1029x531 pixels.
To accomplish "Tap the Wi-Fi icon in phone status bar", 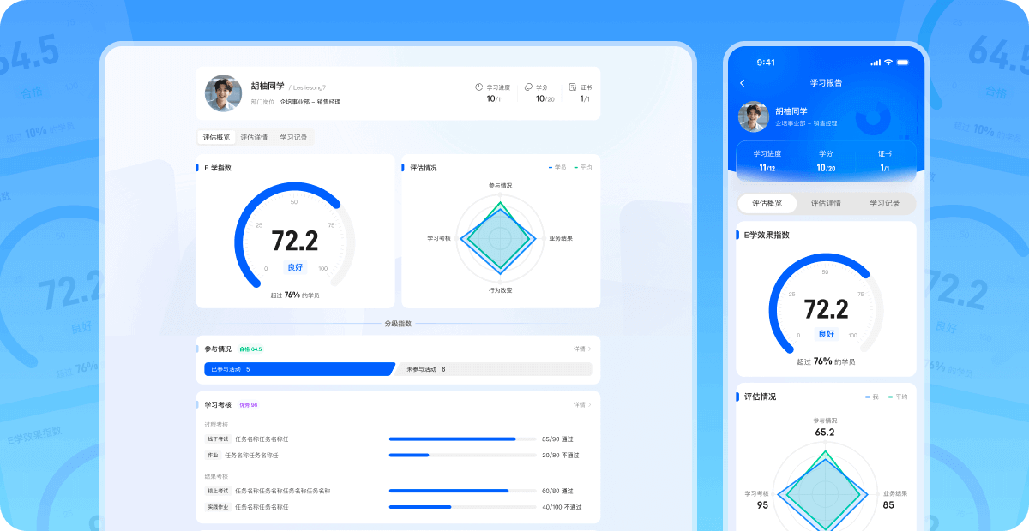I will 889,63.
